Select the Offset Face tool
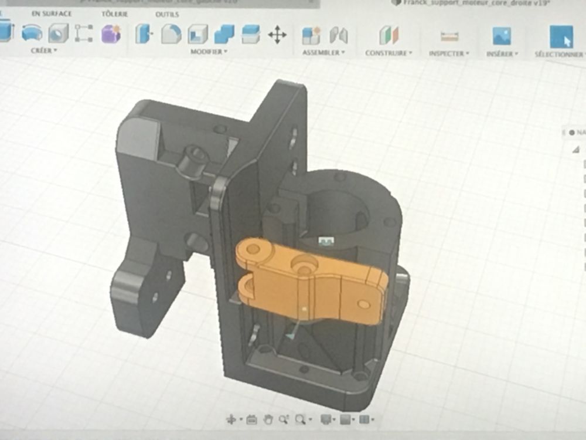Screen dimensions: 586x440 [x=251, y=35]
